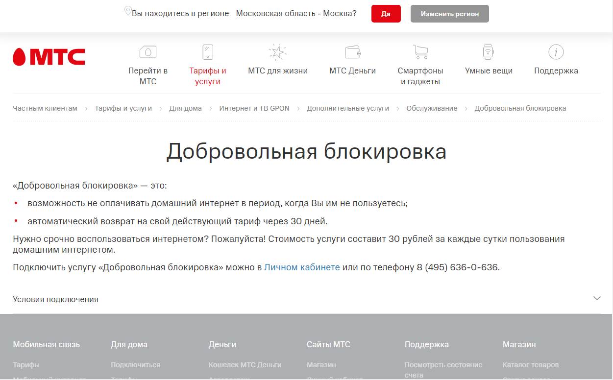
Task: Click the Добровольная блокировка breadcrumb
Action: pos(520,108)
